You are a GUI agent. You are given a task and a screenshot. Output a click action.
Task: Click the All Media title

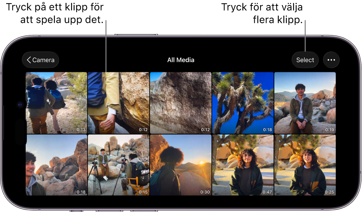click(x=181, y=60)
